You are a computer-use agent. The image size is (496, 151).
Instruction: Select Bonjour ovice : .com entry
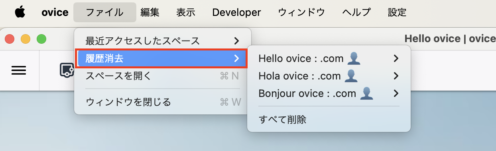click(329, 93)
